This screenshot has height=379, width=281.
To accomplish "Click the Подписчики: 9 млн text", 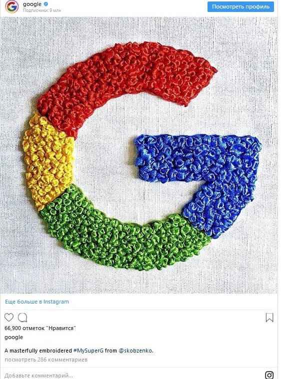I will pos(42,10).
